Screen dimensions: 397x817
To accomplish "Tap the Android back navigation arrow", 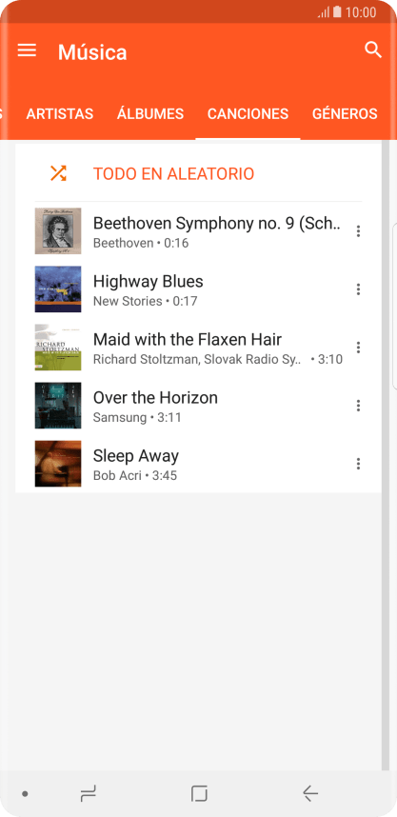I will [x=310, y=793].
